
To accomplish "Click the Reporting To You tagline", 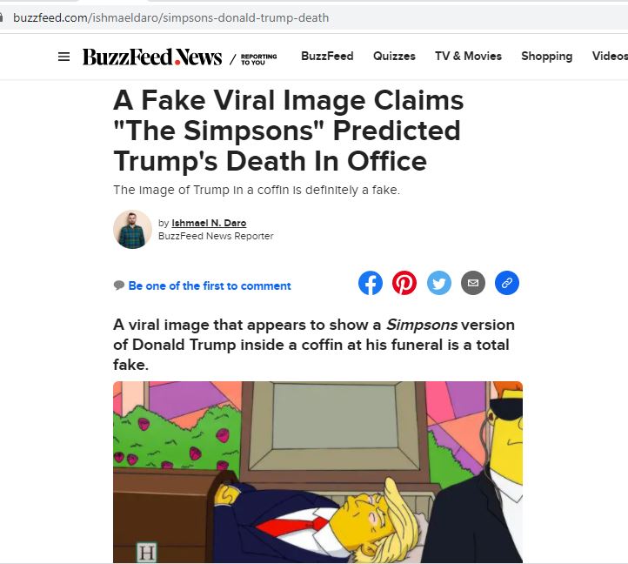I will click(x=258, y=57).
